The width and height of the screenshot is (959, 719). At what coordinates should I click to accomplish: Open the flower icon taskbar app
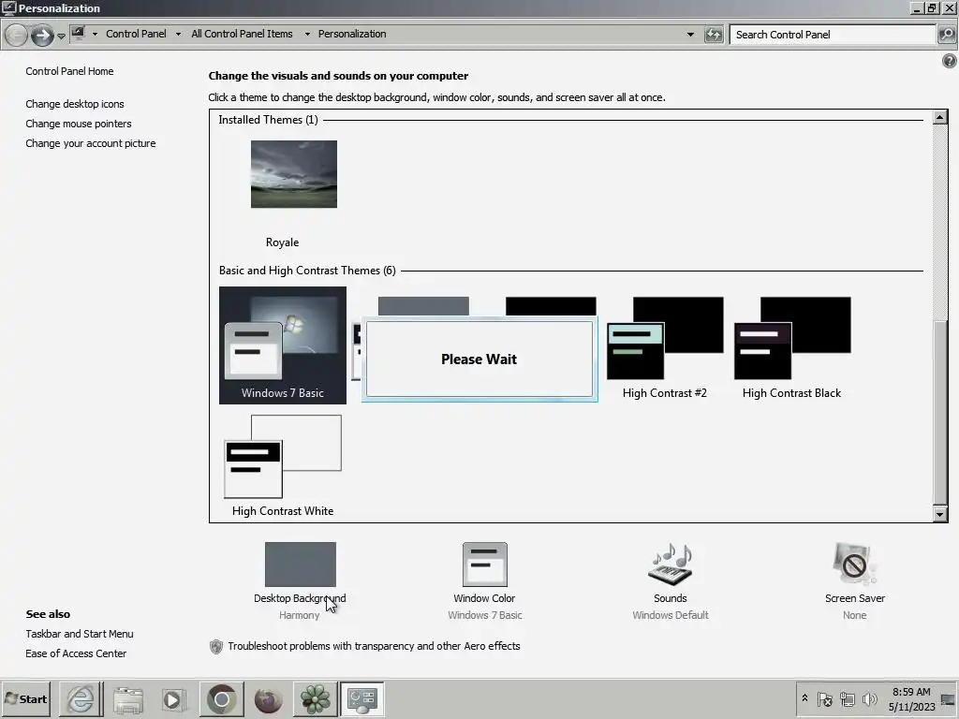click(315, 698)
